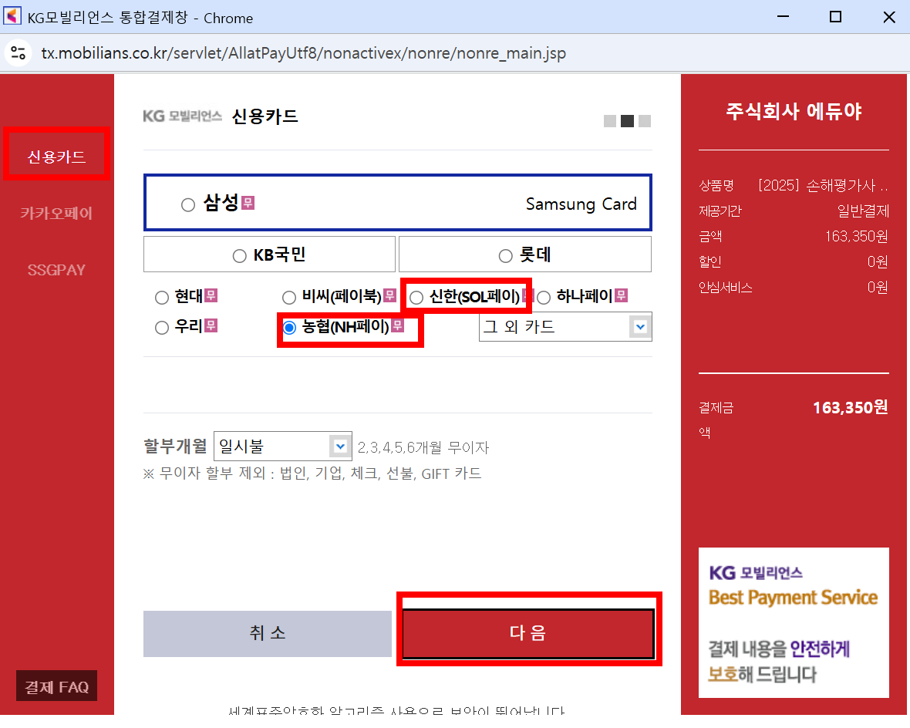Click the 무 badge next to 하나페이

pyautogui.click(x=621, y=295)
